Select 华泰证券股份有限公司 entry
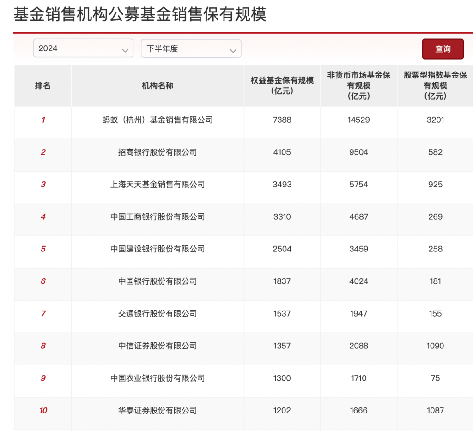Viewport: 473px width, 431px height. [158, 411]
